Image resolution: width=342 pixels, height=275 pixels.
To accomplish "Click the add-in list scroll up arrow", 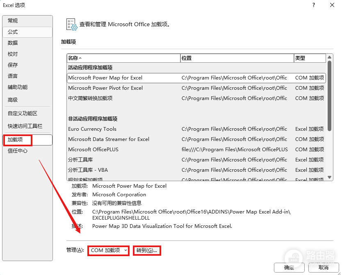I will [x=330, y=57].
